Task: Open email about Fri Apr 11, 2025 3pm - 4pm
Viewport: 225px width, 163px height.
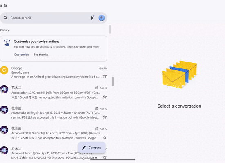Action: pyautogui.click(x=53, y=133)
